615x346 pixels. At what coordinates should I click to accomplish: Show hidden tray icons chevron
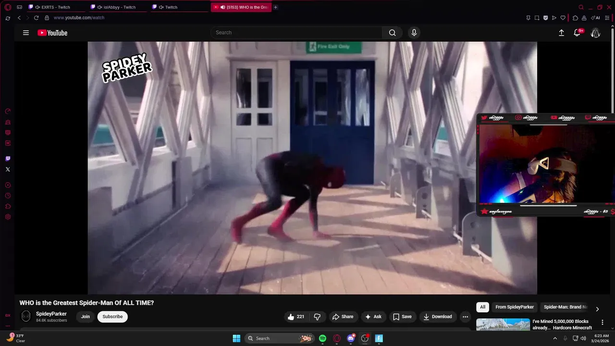tap(555, 338)
